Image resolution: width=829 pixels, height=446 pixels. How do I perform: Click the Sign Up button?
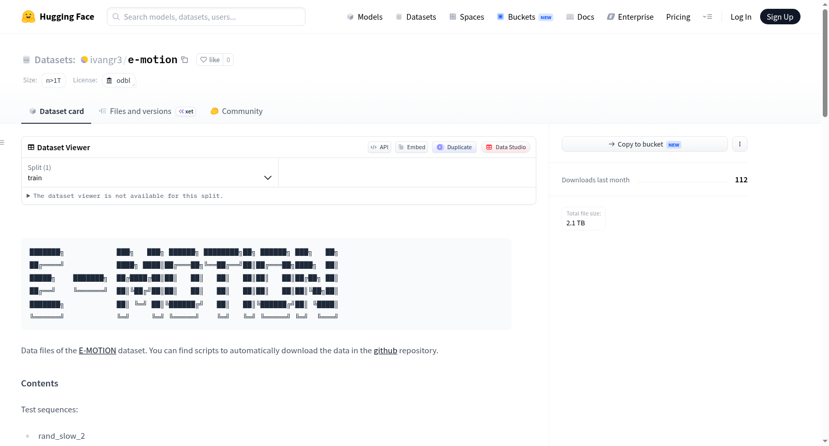point(780,17)
